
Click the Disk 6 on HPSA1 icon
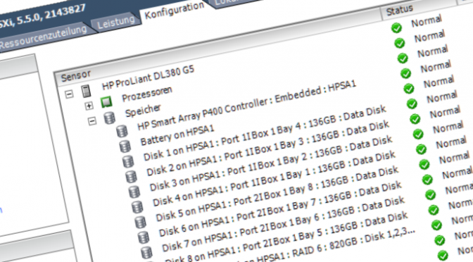coord(144,237)
